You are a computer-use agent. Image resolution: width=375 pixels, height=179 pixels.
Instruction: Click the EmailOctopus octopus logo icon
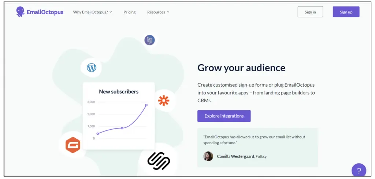pos(21,12)
